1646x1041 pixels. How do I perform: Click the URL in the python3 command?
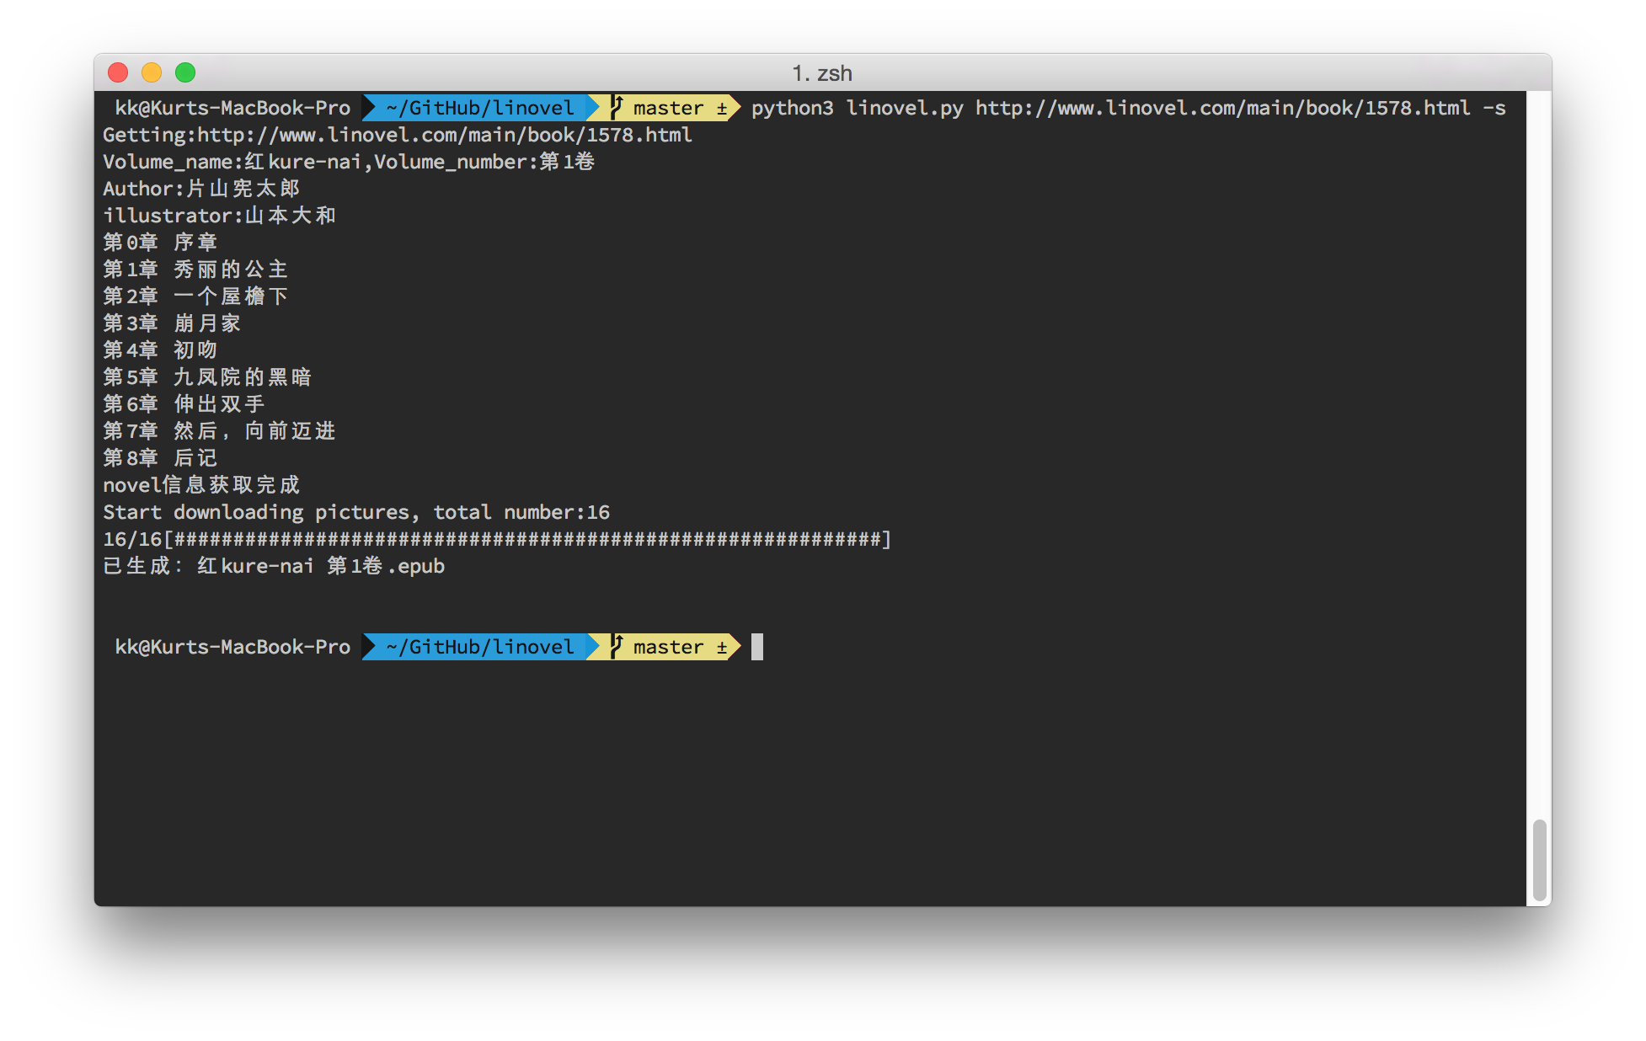pos(1222,108)
